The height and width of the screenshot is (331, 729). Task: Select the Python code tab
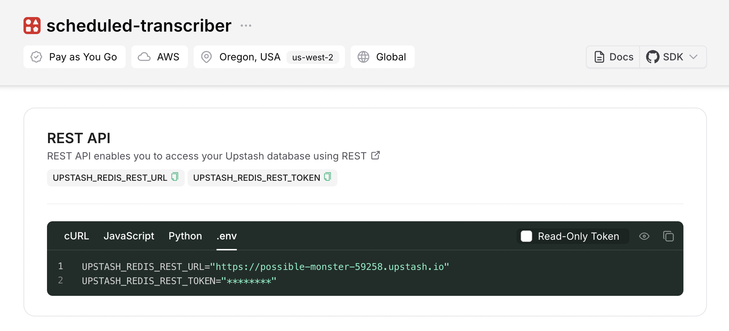(185, 236)
